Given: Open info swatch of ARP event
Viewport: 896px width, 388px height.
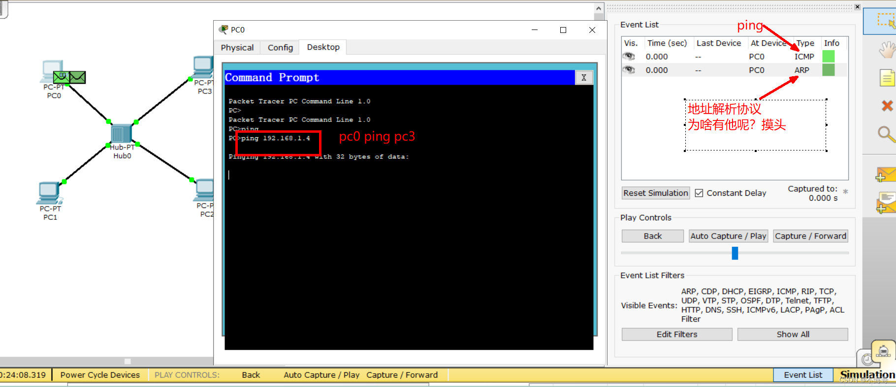Looking at the screenshot, I should tap(829, 70).
